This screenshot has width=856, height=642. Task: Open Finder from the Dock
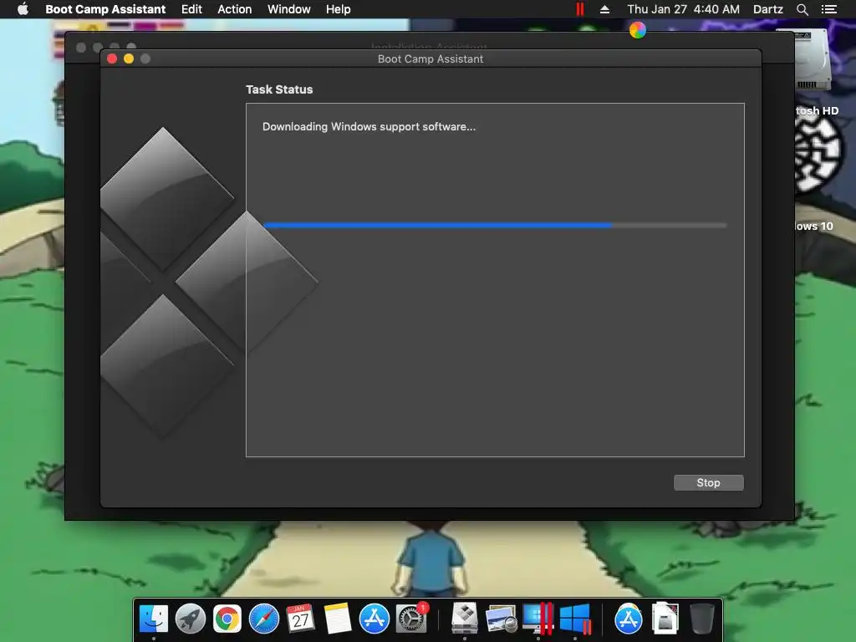click(x=154, y=619)
